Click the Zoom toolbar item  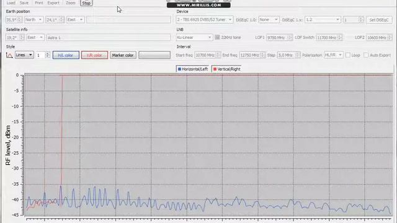click(70, 2)
